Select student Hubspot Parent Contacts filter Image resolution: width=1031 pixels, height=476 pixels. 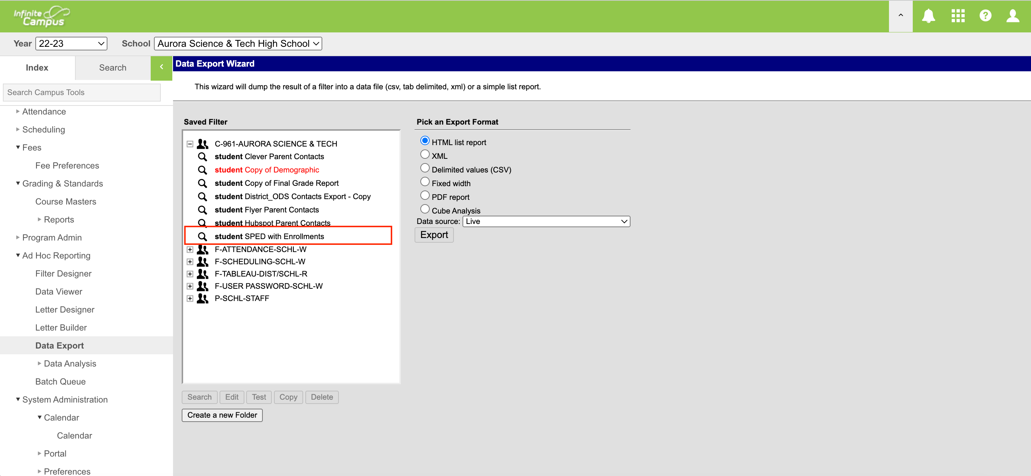point(272,223)
